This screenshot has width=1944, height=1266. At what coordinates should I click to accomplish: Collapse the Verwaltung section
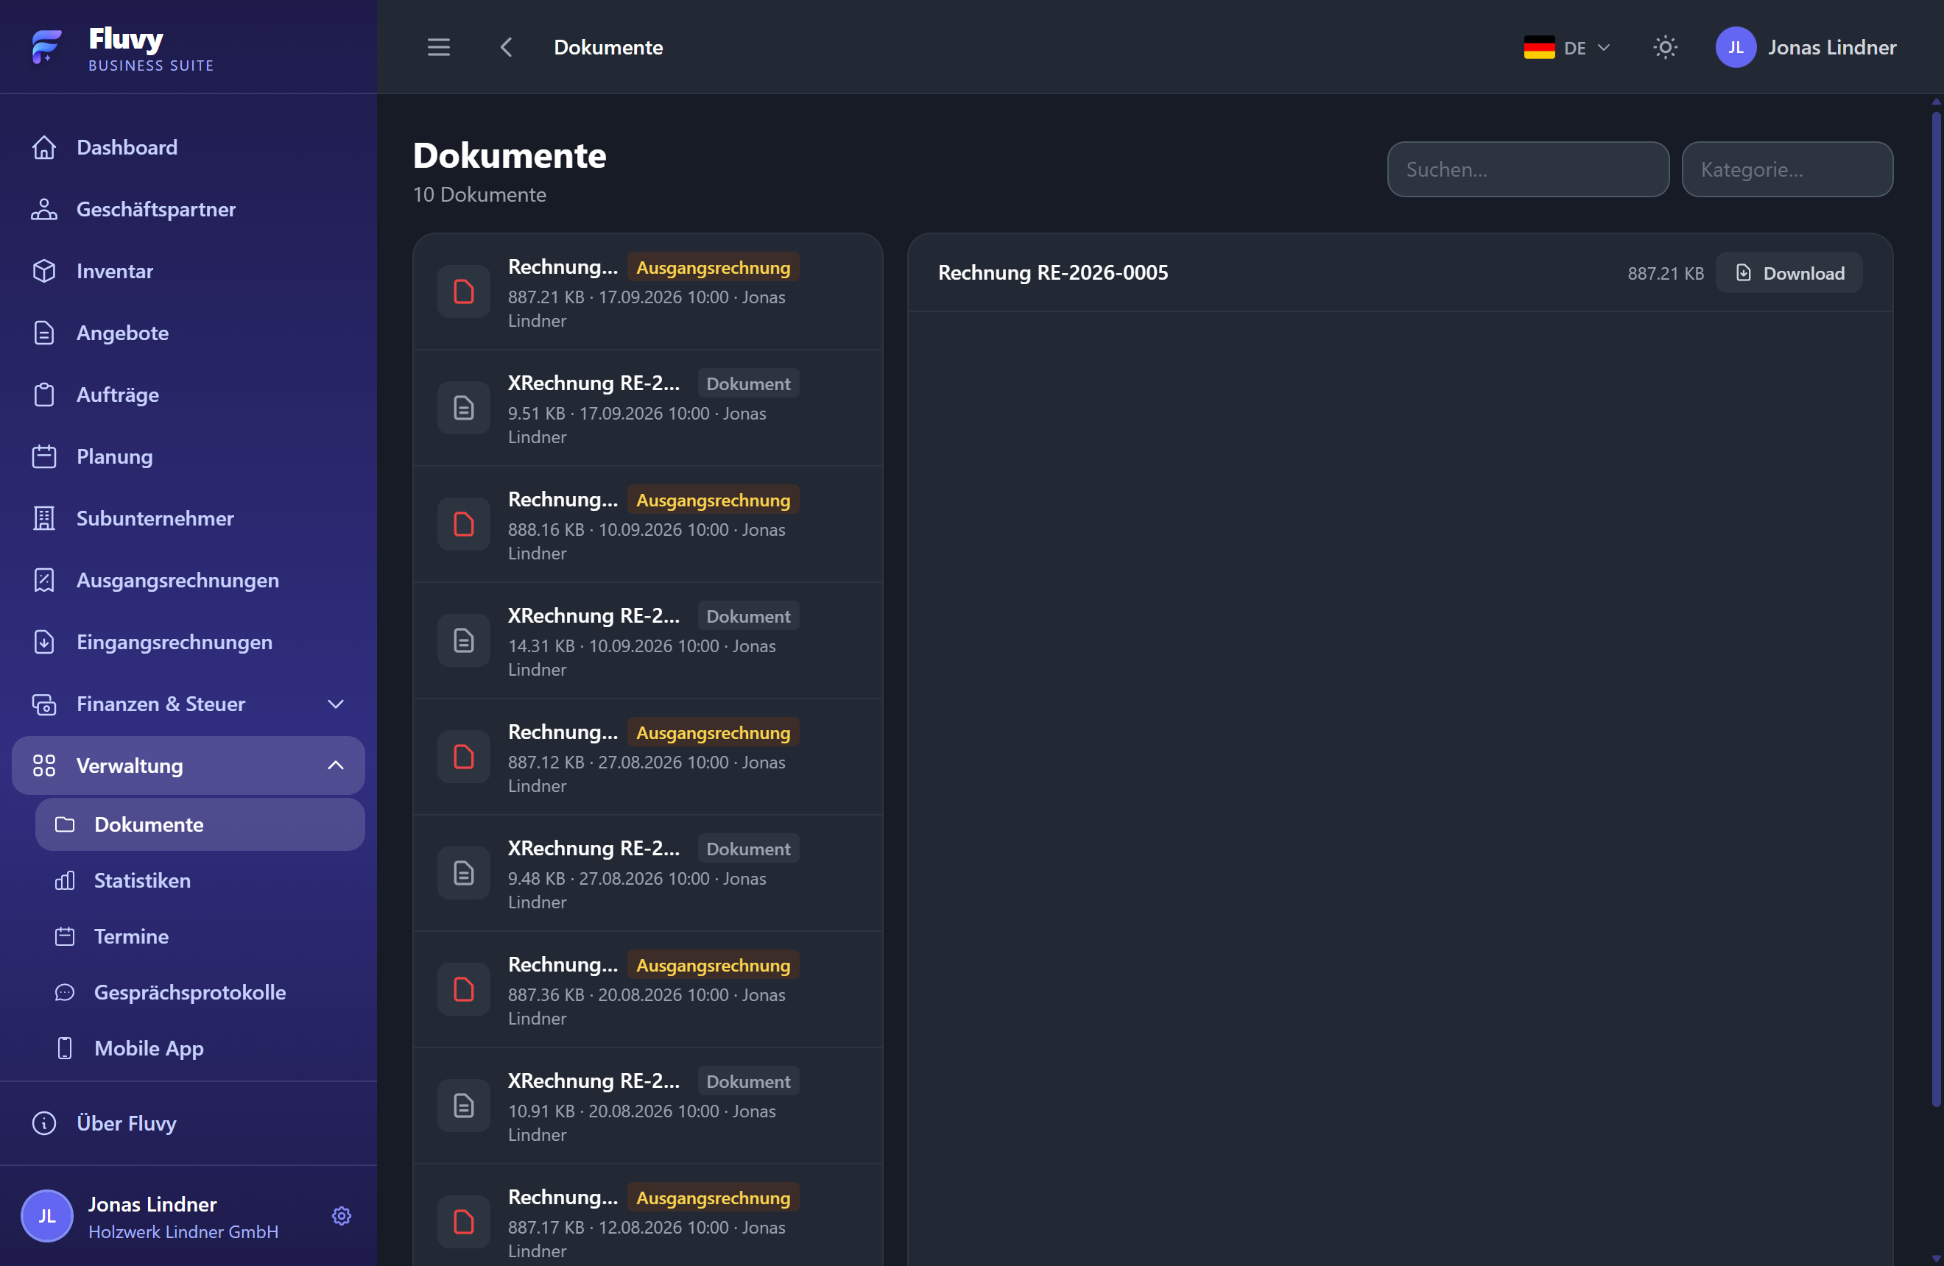pos(189,765)
